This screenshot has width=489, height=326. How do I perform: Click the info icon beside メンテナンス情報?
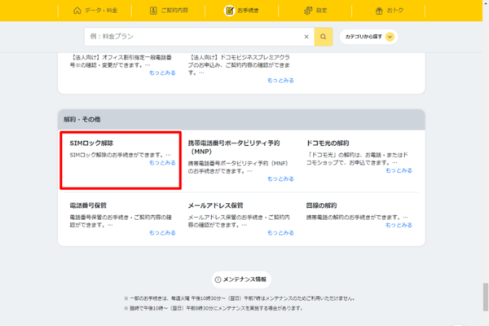tap(218, 280)
